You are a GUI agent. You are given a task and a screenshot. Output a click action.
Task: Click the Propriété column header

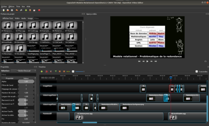(x=10, y=78)
